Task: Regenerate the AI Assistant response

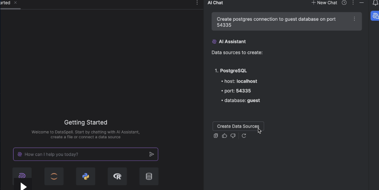Action: point(244,136)
